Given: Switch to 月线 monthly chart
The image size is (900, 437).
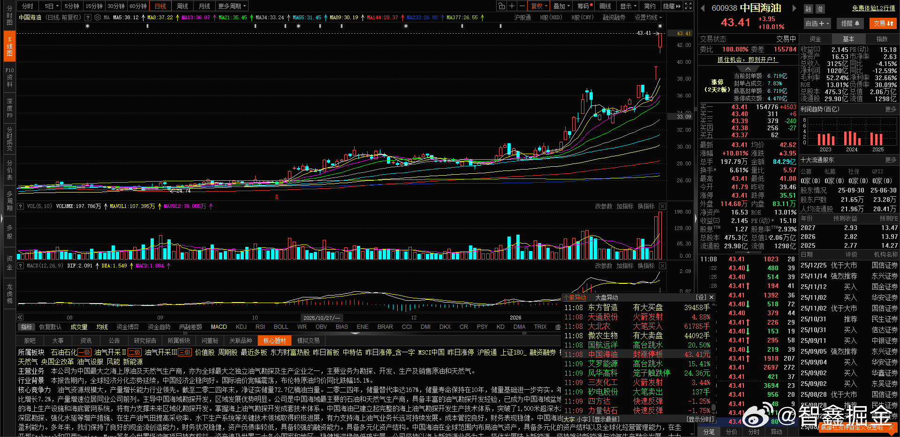Looking at the screenshot, I should click(x=204, y=6).
